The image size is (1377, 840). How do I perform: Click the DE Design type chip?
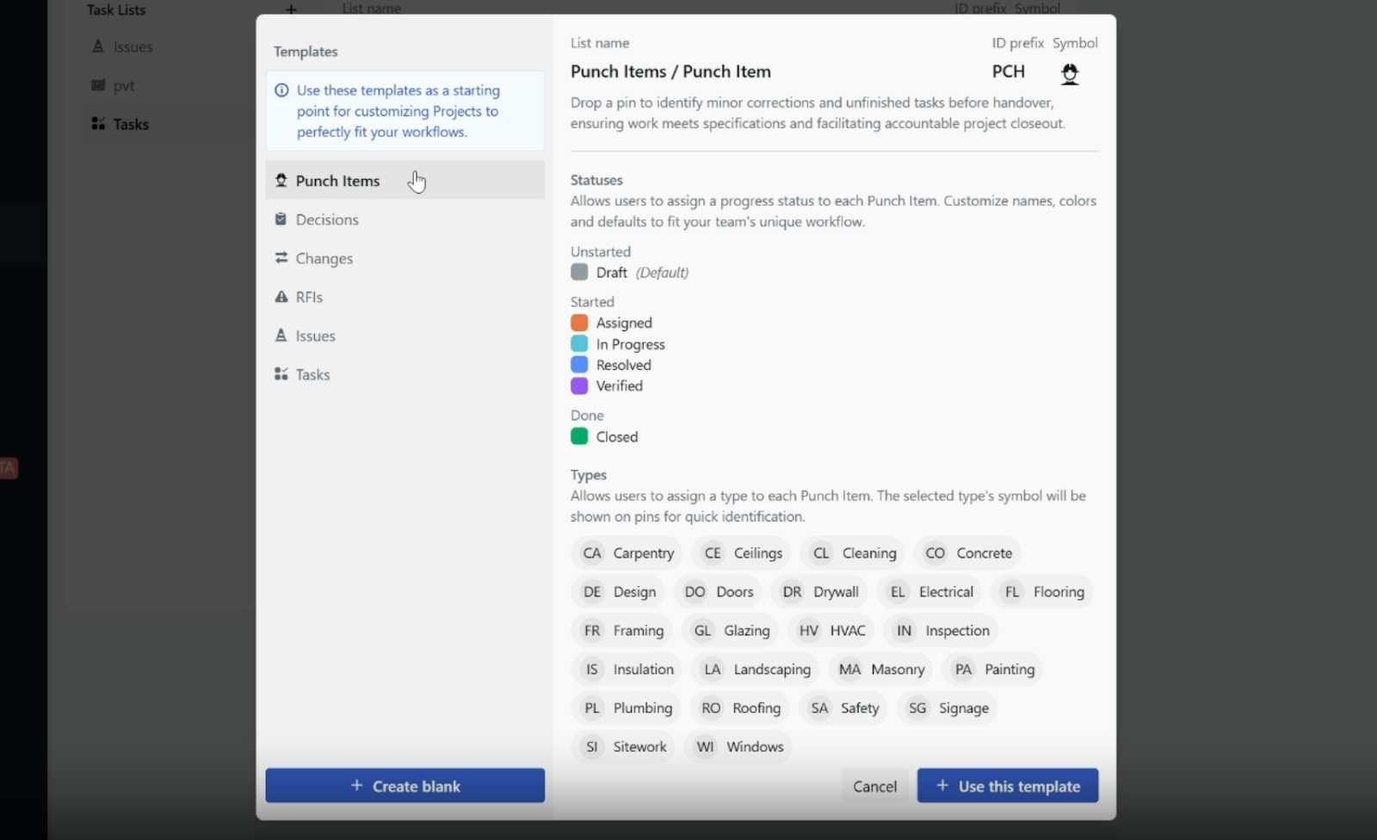(618, 592)
